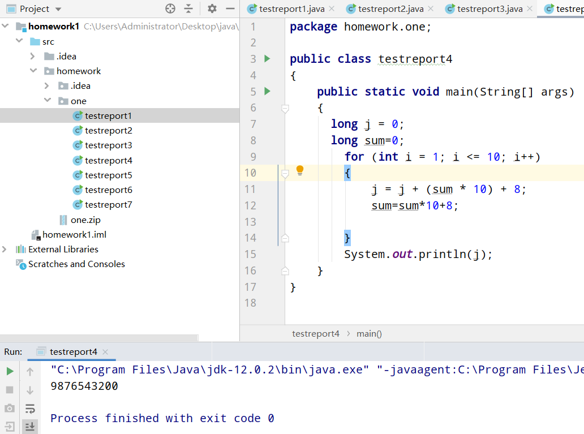Click "Process finished with exit code 0" text

click(162, 418)
